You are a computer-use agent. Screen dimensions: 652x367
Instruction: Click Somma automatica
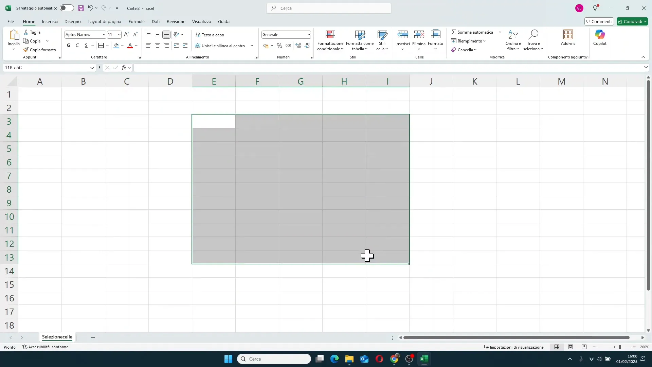[x=472, y=32]
